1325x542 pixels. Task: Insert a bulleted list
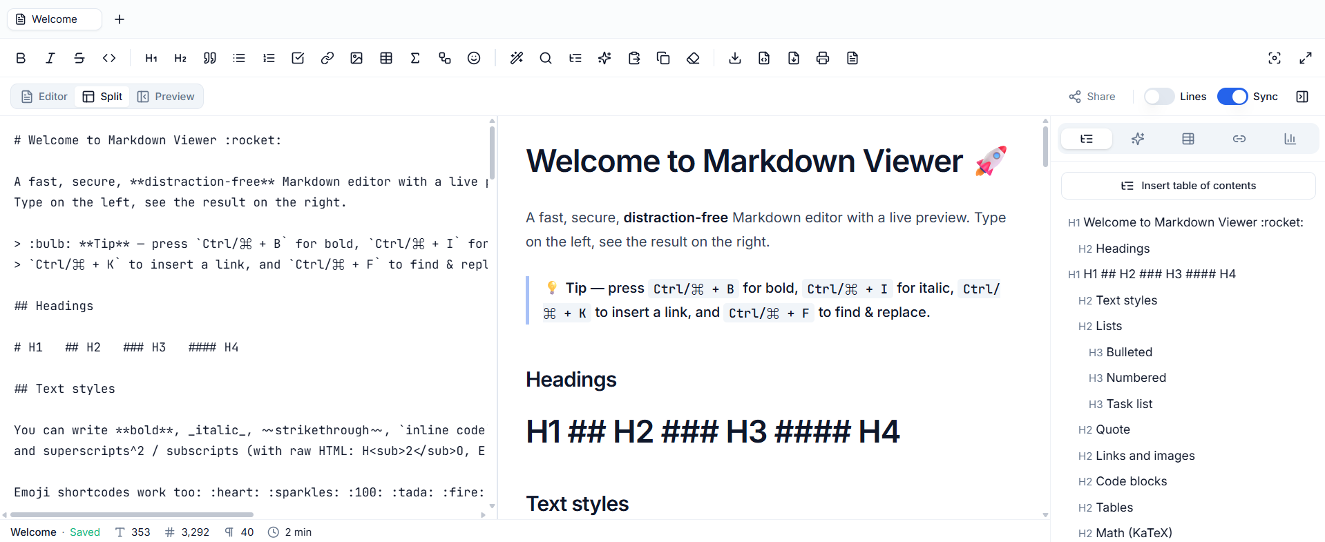coord(239,58)
